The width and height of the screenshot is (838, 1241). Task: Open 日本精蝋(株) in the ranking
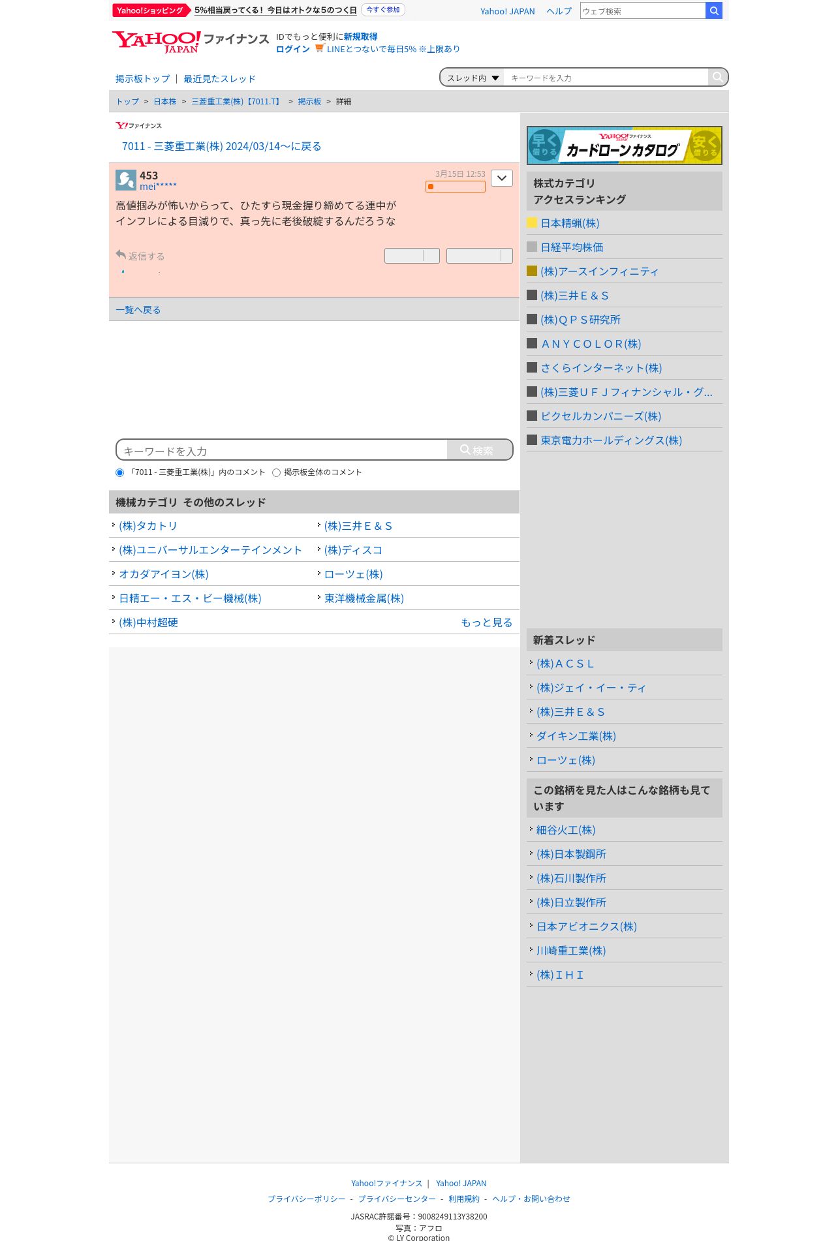(x=570, y=223)
